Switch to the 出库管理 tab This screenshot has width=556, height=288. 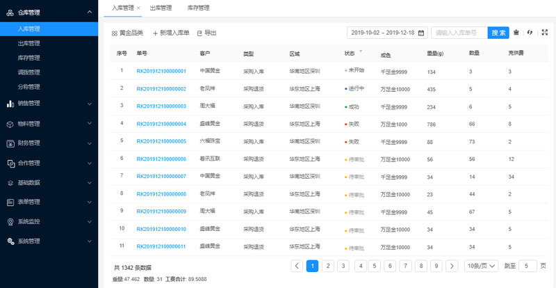(x=161, y=8)
